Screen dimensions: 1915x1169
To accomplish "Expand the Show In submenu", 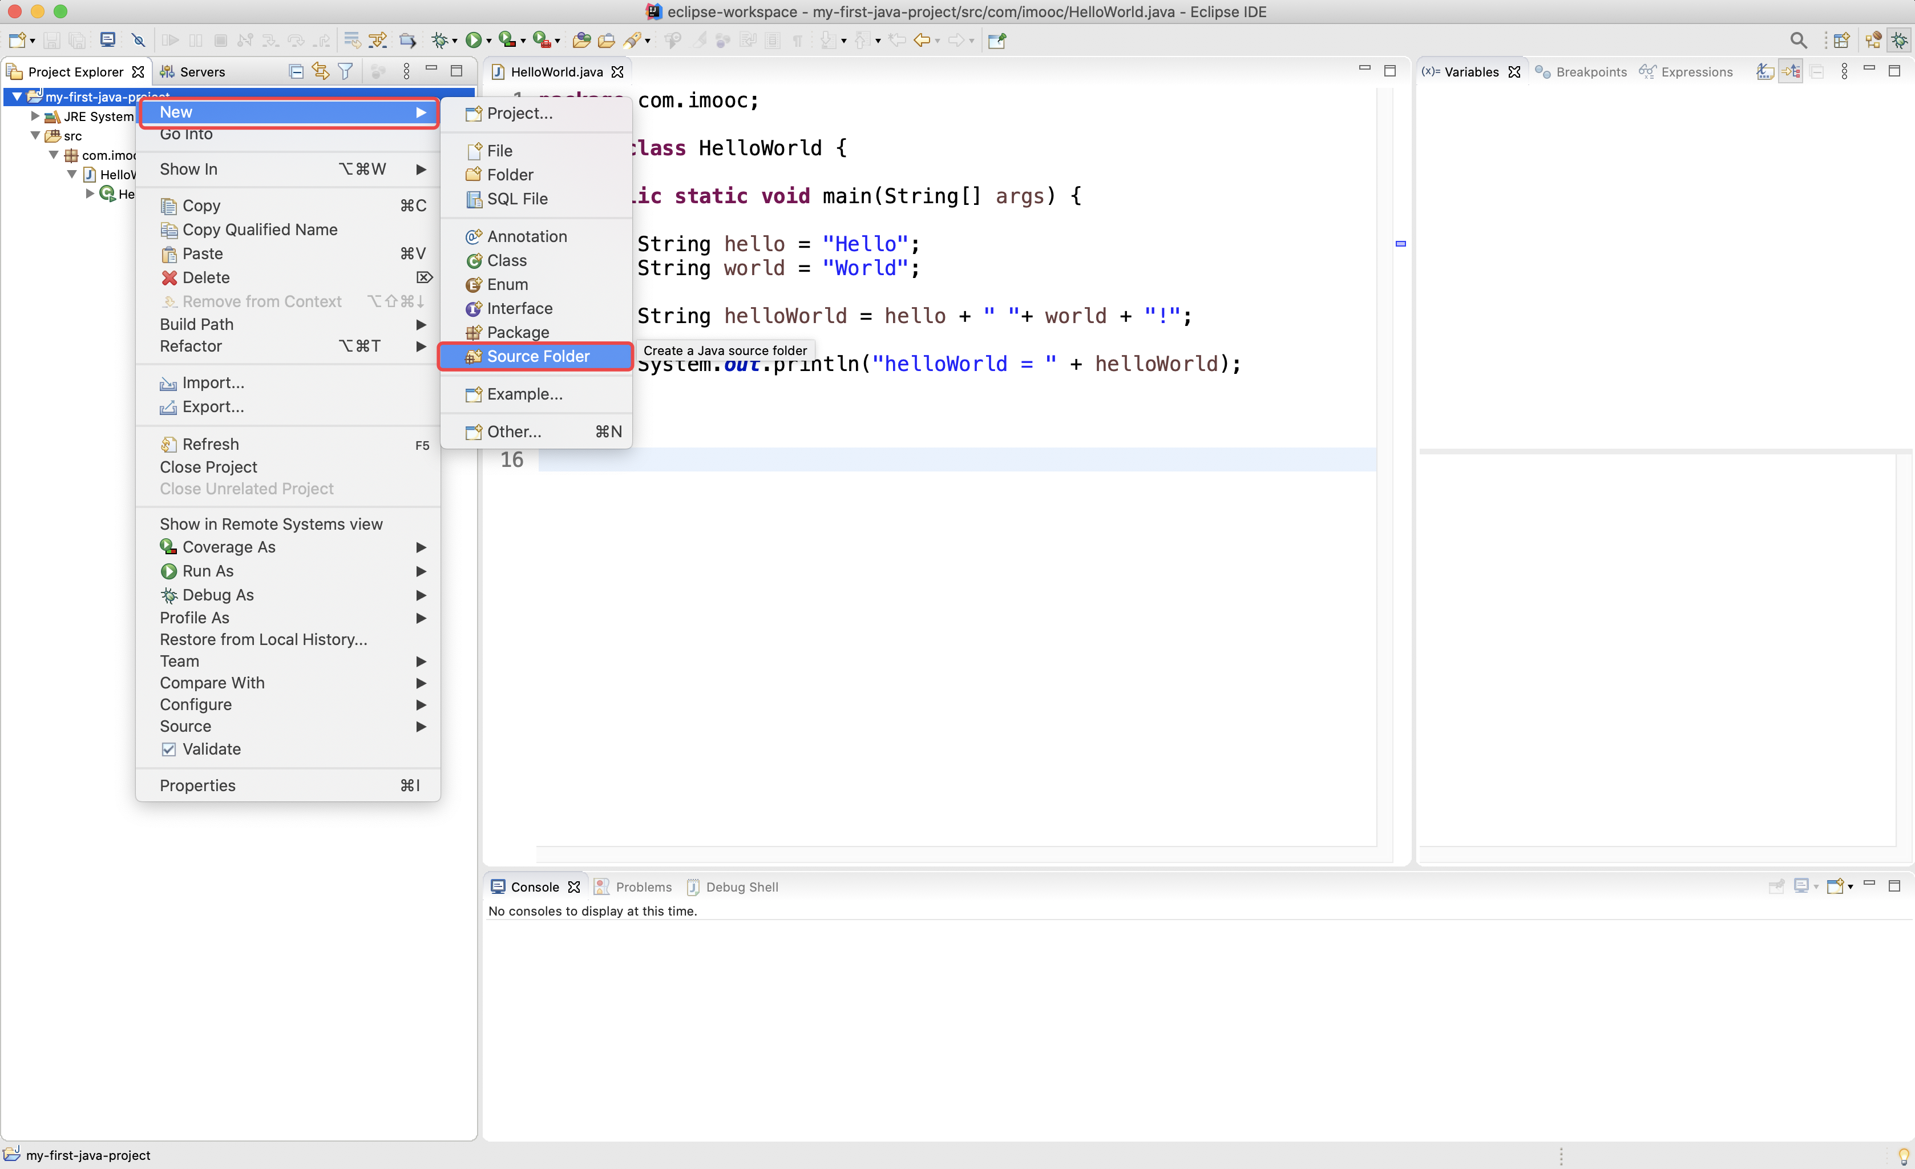I will point(288,168).
